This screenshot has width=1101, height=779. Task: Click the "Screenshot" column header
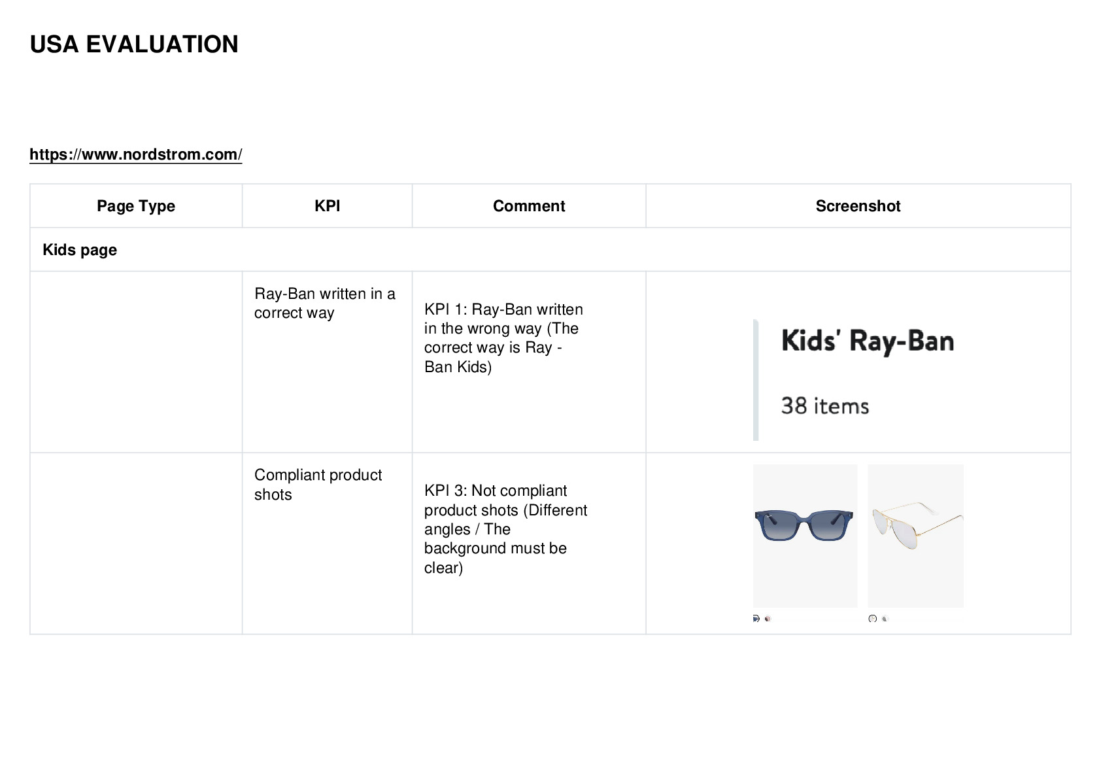coord(858,206)
